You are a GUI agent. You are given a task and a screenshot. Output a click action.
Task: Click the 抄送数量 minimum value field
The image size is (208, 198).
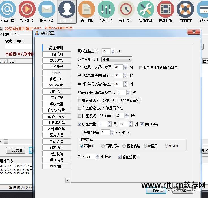click(103, 124)
